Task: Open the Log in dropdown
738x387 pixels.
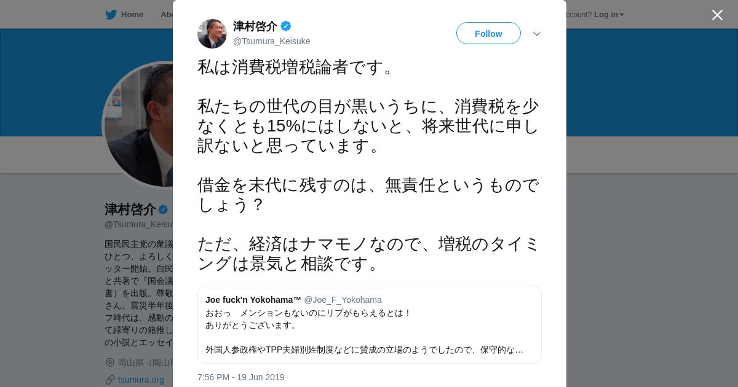Action: 609,14
